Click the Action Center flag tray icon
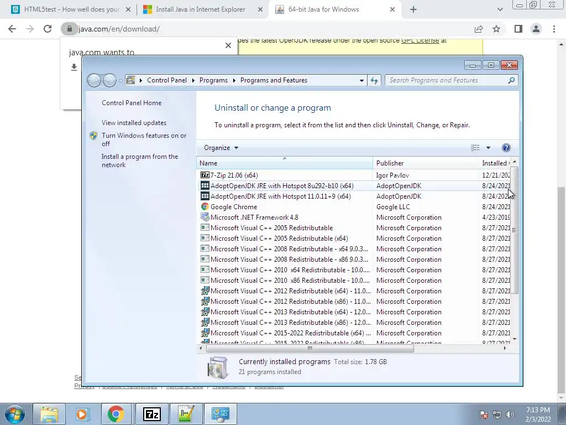Screen dimensions: 566x425 coord(484,414)
